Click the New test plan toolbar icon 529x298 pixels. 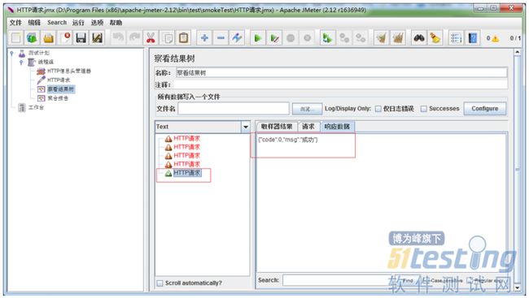coord(15,38)
